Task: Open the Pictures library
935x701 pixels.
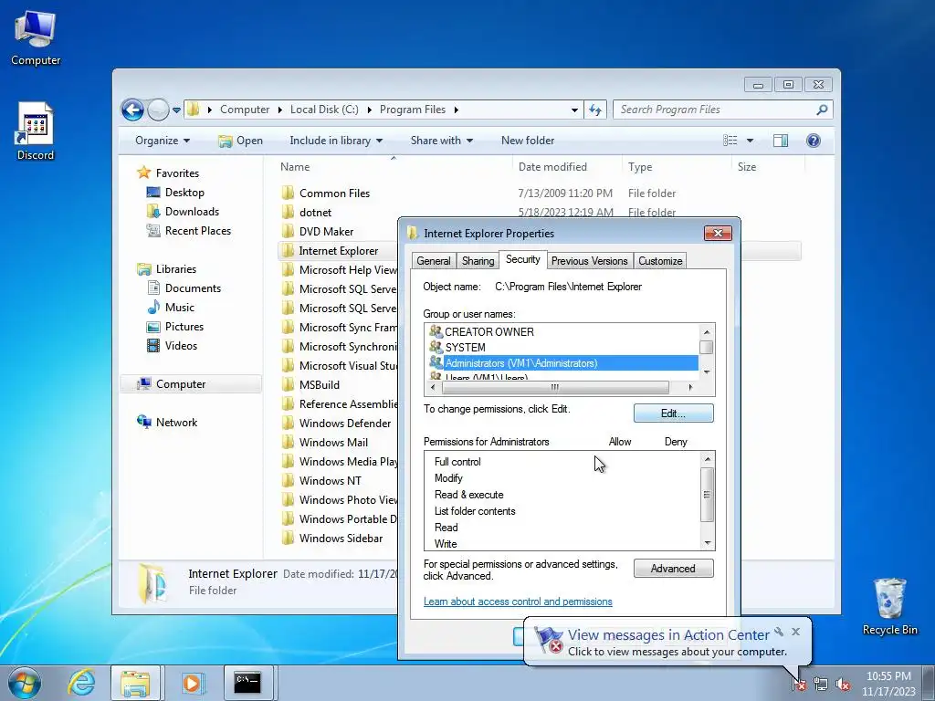Action: click(184, 327)
